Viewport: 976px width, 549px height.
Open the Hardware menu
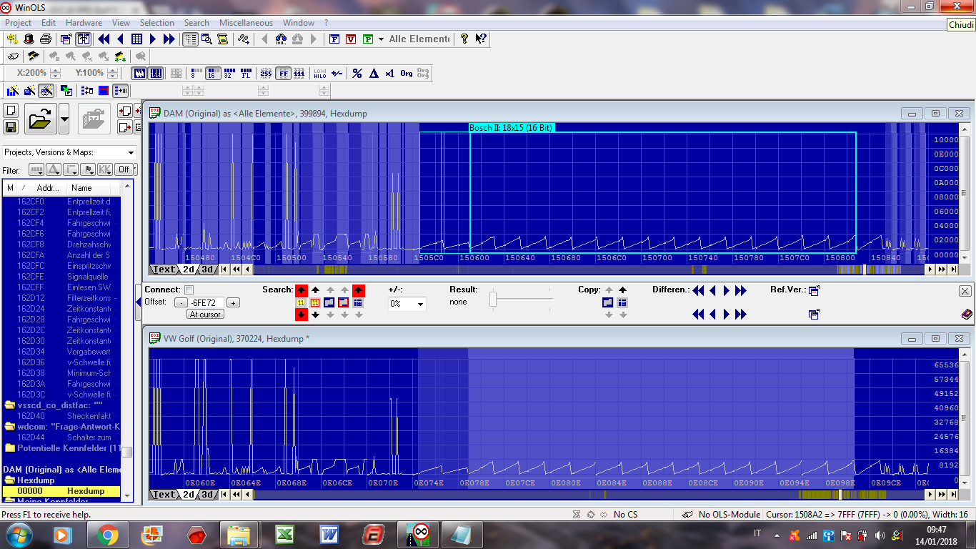pyautogui.click(x=84, y=23)
